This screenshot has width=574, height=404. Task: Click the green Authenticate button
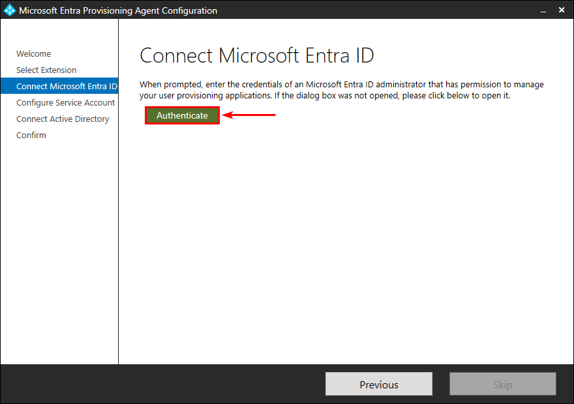click(182, 115)
